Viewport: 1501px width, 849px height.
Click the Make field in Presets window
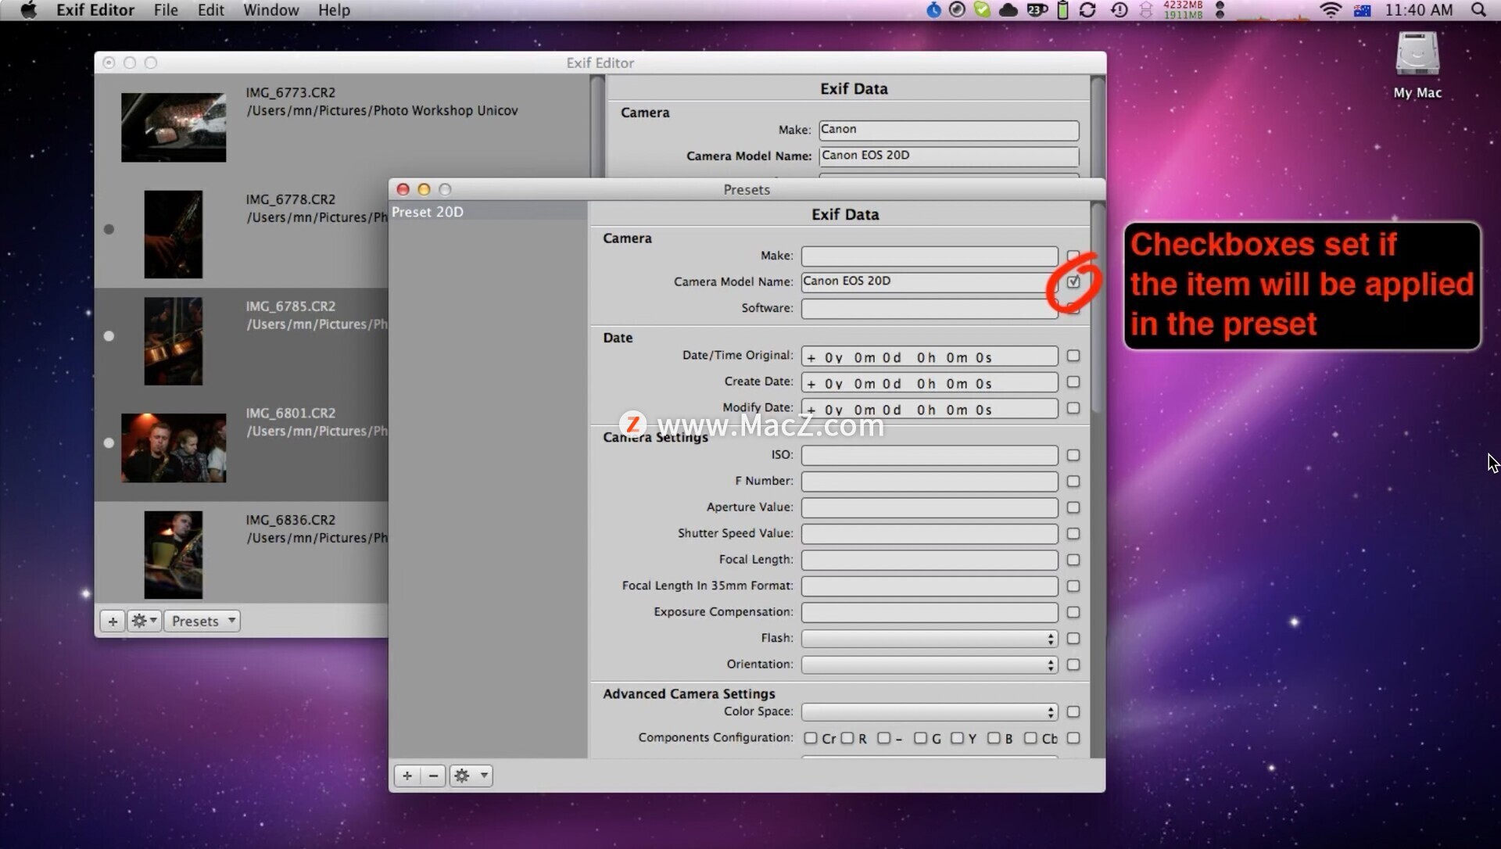pyautogui.click(x=930, y=256)
